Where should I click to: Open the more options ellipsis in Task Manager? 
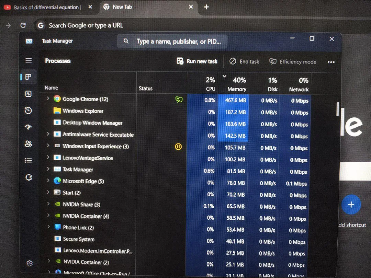331,62
